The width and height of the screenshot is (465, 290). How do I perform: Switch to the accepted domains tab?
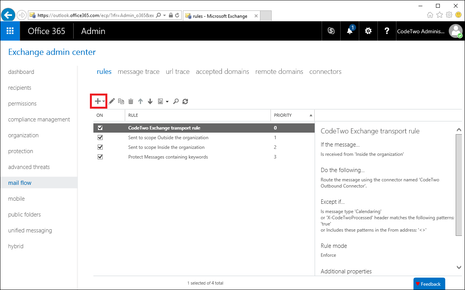[222, 72]
